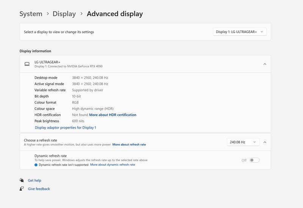Click the breadcrumb chevron between System and Display

coord(48,14)
